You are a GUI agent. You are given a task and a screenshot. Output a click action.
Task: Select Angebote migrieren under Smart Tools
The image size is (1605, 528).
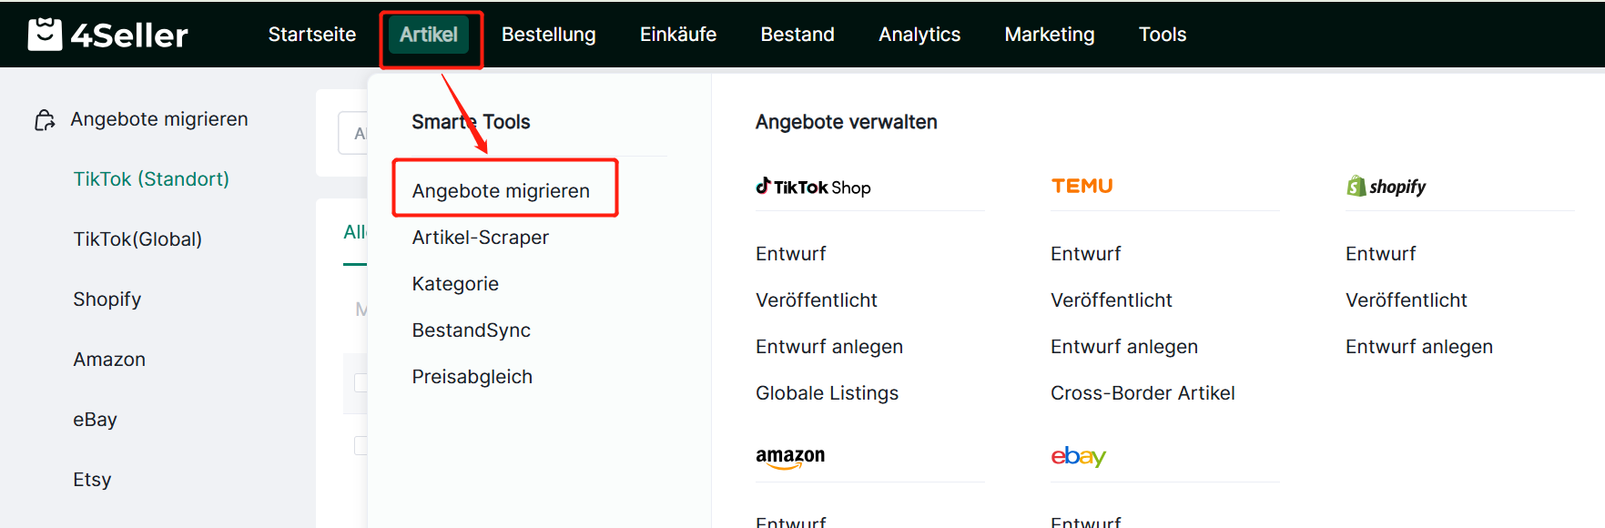click(x=501, y=191)
